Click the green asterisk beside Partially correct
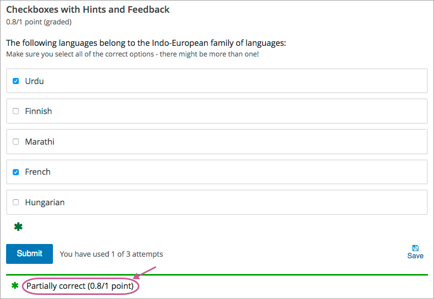Viewport: 434px width, 299px height. click(15, 286)
